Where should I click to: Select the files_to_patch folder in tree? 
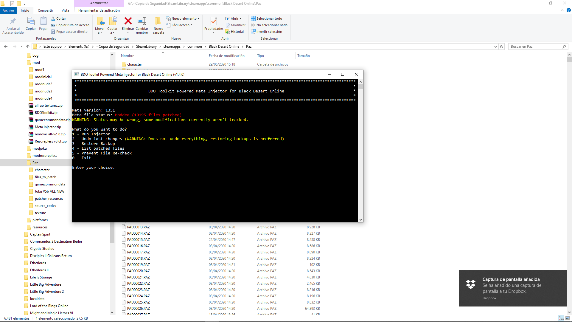(x=45, y=177)
